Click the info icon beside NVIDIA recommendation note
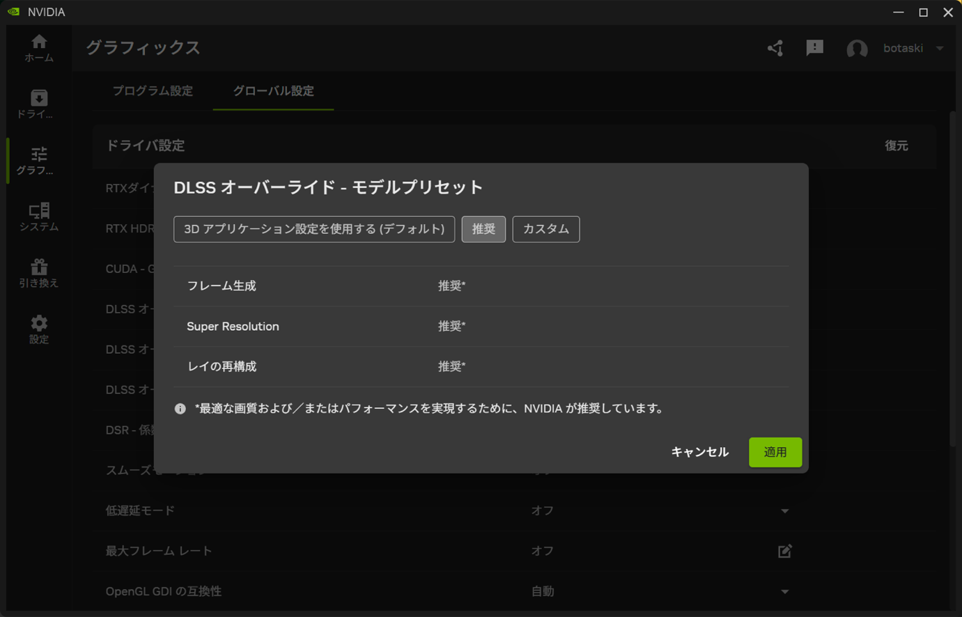This screenshot has height=617, width=962. (180, 409)
